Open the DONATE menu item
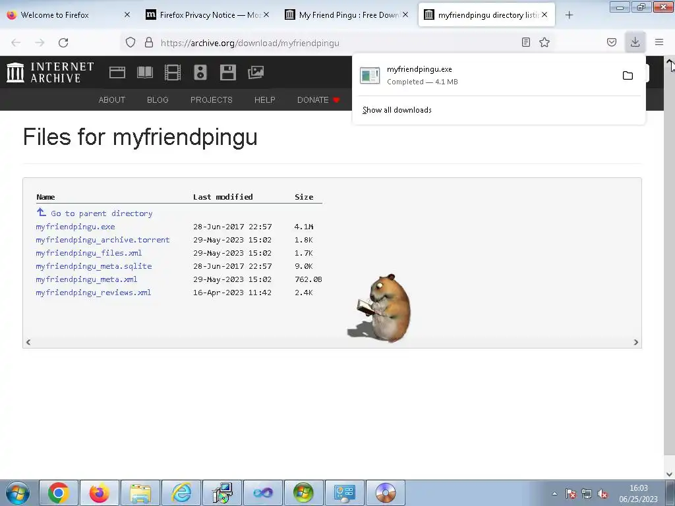The image size is (675, 506). [x=318, y=100]
